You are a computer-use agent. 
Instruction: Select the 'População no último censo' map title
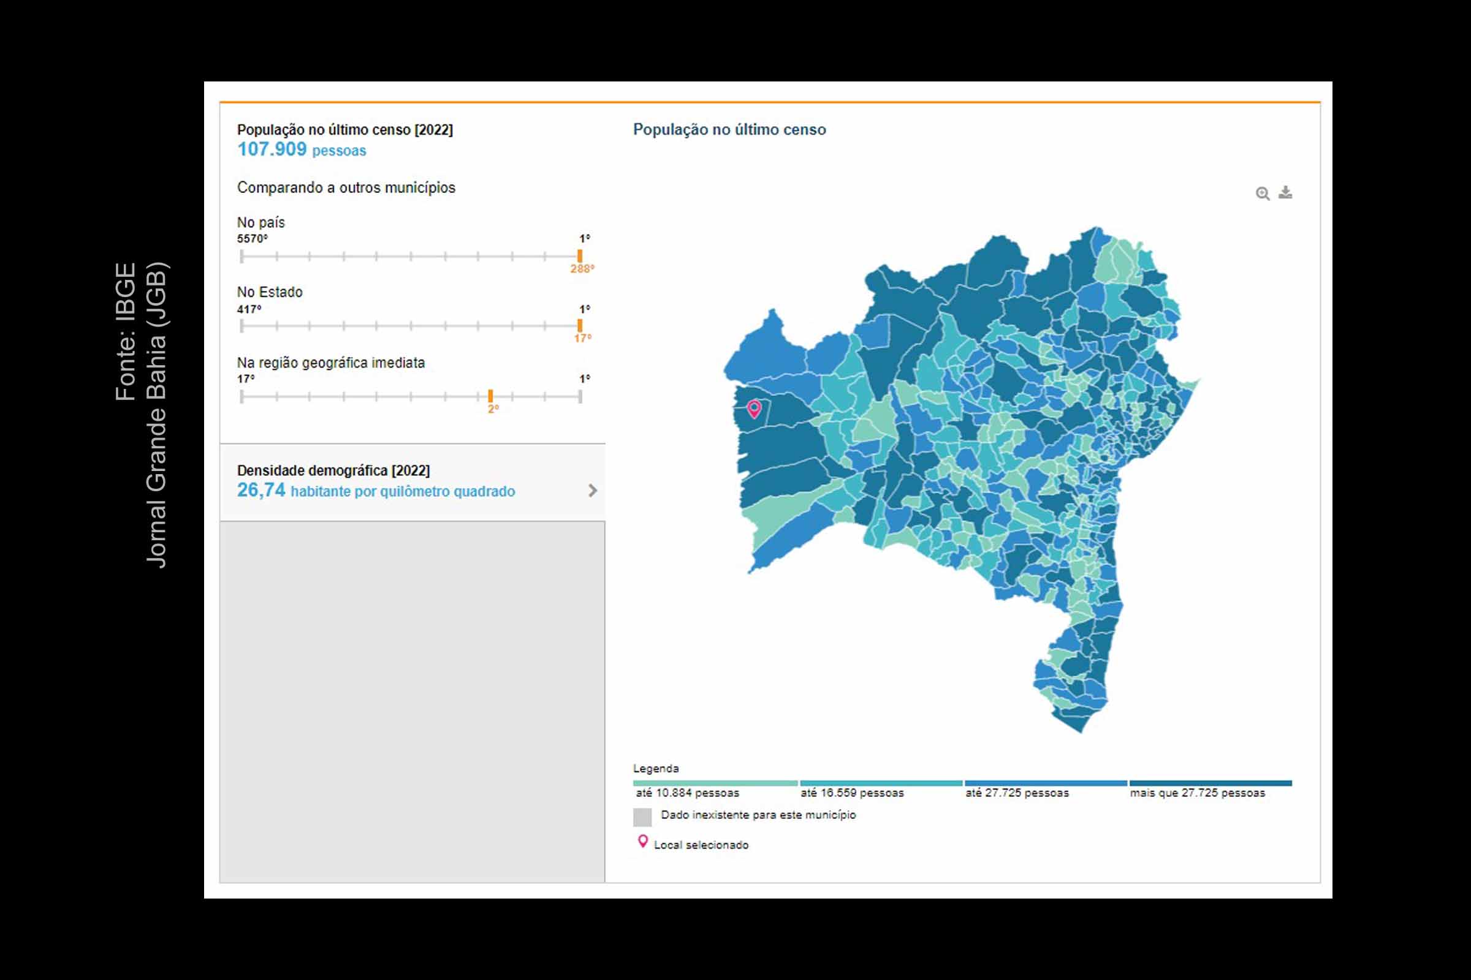(729, 130)
